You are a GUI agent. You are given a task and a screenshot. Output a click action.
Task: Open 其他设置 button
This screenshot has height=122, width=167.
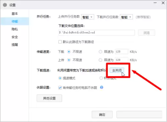(49, 98)
